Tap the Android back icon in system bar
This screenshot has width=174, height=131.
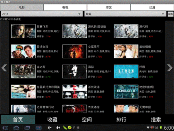tap(5, 128)
